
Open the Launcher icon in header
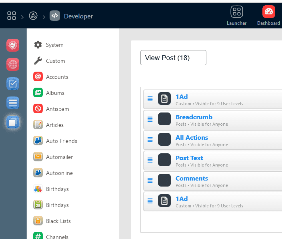click(236, 12)
